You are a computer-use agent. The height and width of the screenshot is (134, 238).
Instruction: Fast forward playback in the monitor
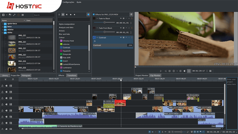point(181,71)
